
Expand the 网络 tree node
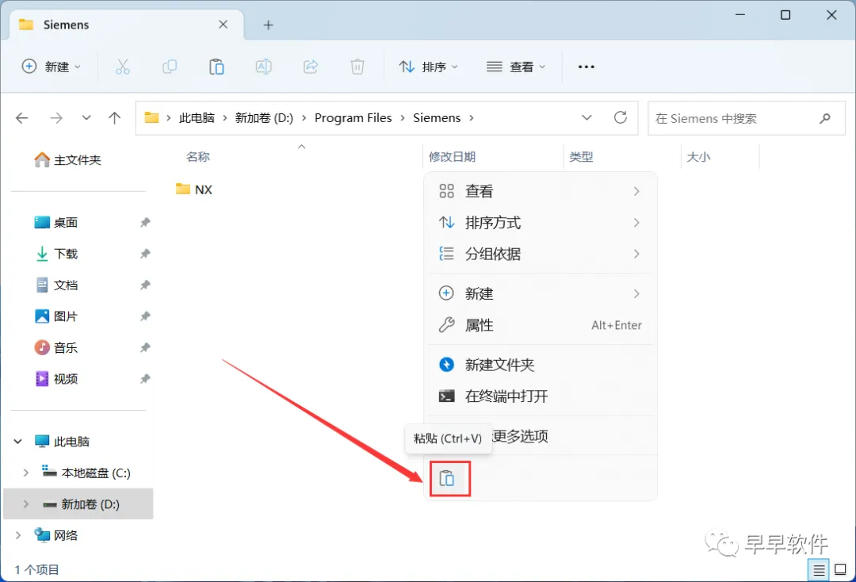pyautogui.click(x=18, y=535)
